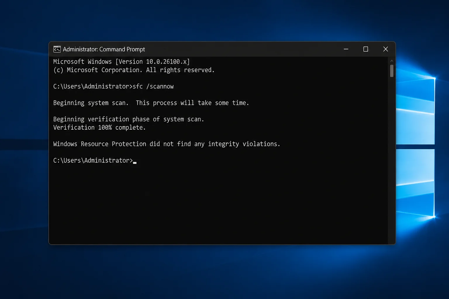The image size is (449, 299).
Task: Click the "Administrator: Command Prompt" title text
Action: tap(104, 49)
